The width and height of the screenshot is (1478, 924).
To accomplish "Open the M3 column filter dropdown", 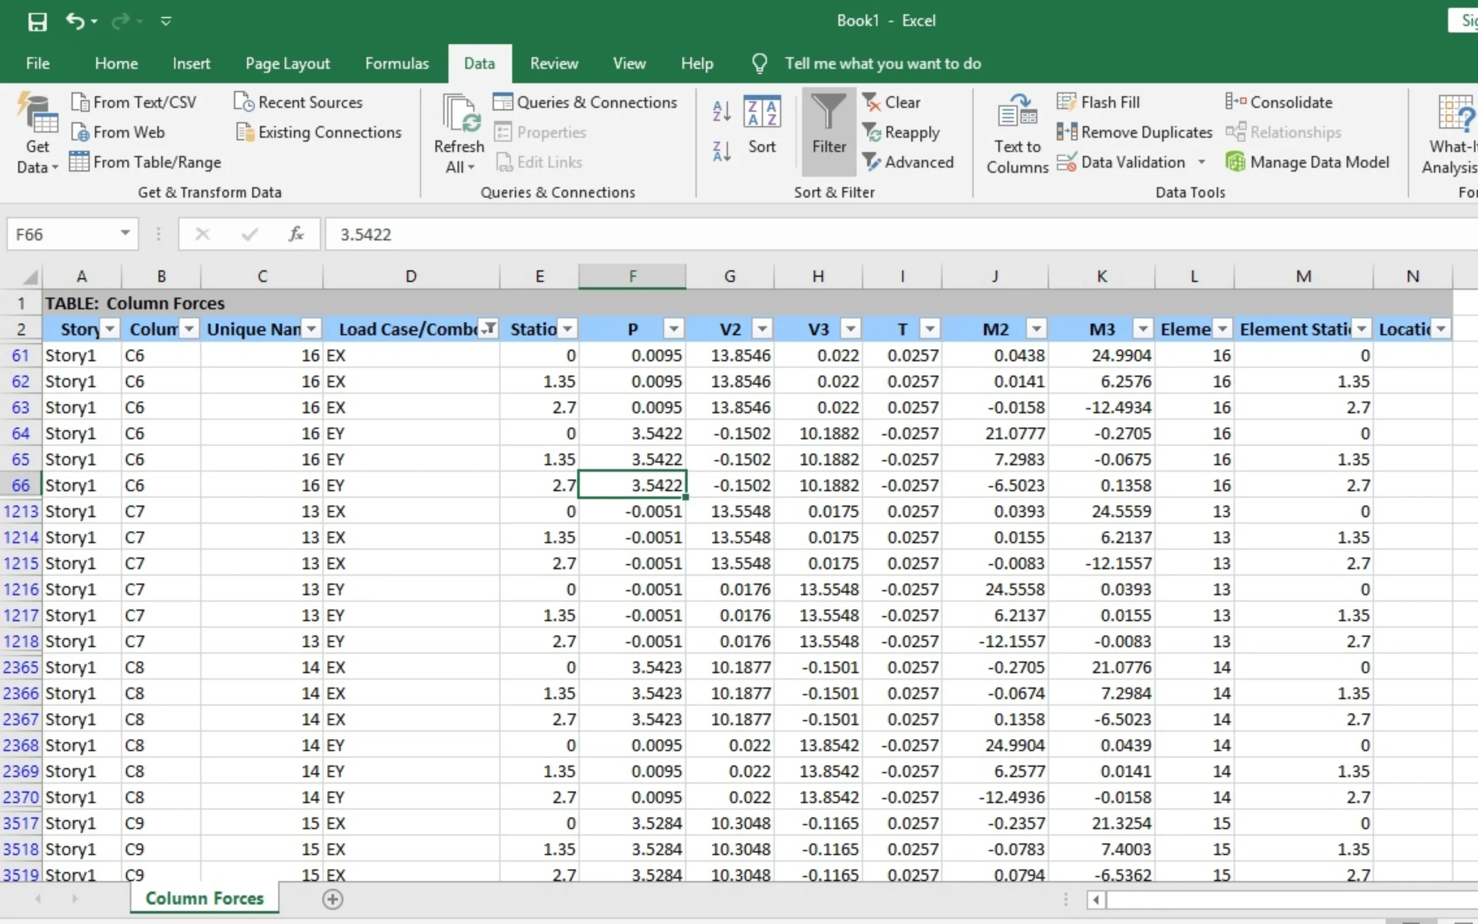I will tap(1143, 330).
